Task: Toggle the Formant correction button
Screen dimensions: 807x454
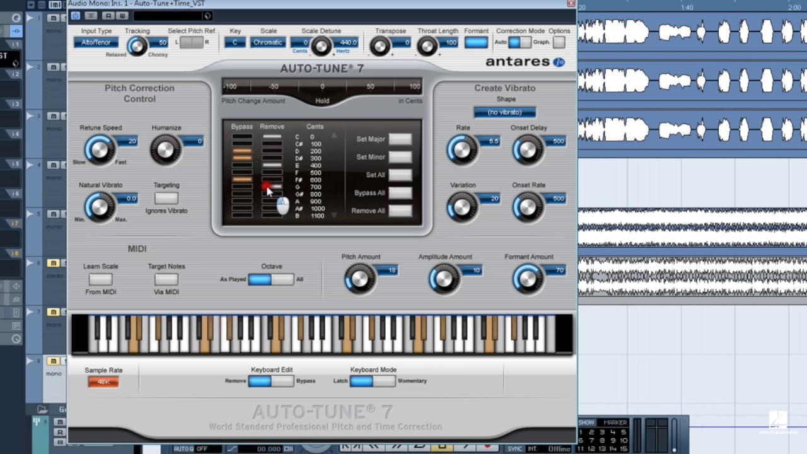Action: (476, 42)
